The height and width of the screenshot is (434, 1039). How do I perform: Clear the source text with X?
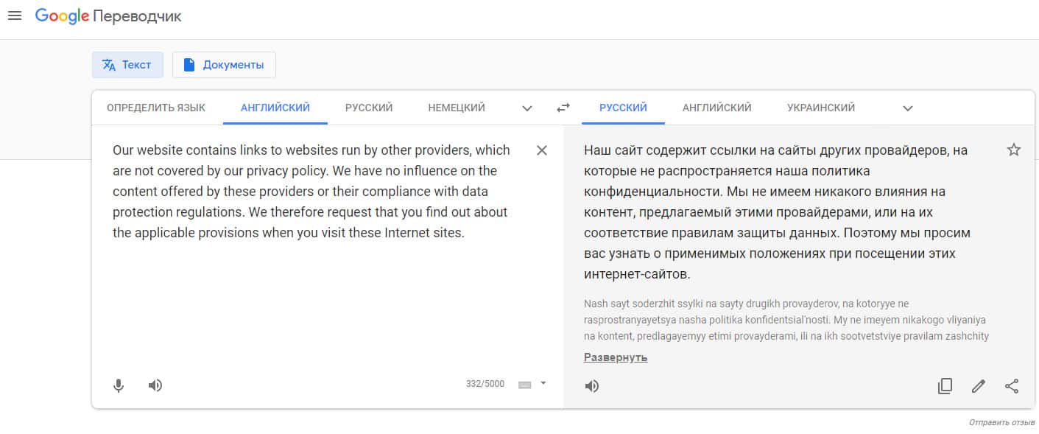[542, 150]
